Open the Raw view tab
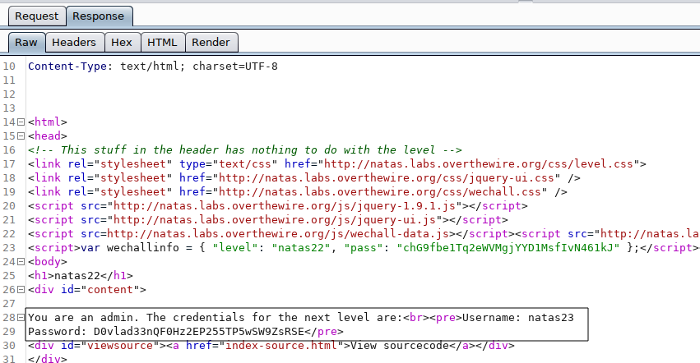This screenshot has width=700, height=363. pos(26,43)
